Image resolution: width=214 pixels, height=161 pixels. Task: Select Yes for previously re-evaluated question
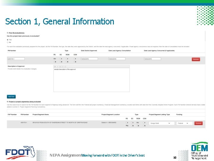tap(8, 40)
